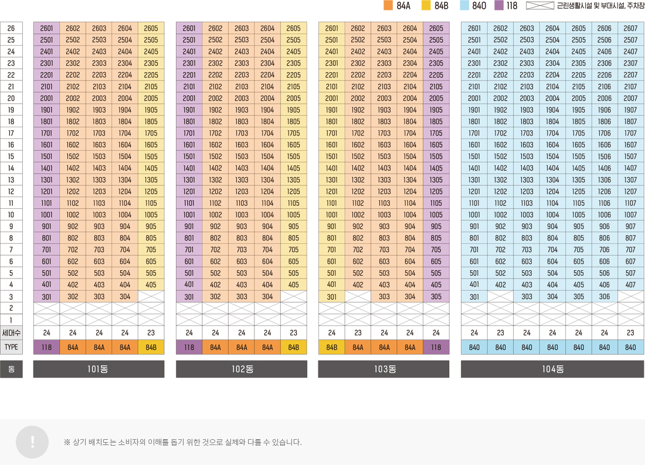Viewport: 645px width, 465px height.
Task: Click unit 301 in 103동
Action: click(331, 297)
